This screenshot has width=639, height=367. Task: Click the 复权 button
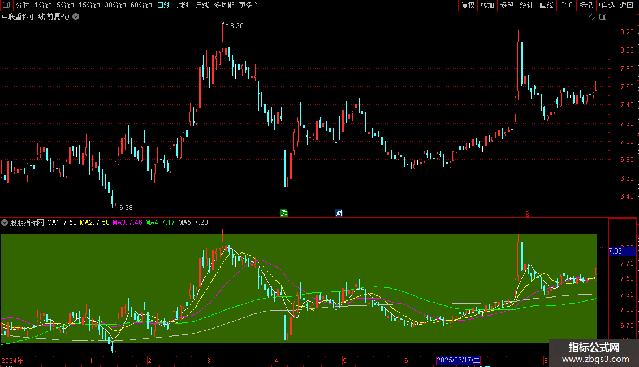coord(468,5)
